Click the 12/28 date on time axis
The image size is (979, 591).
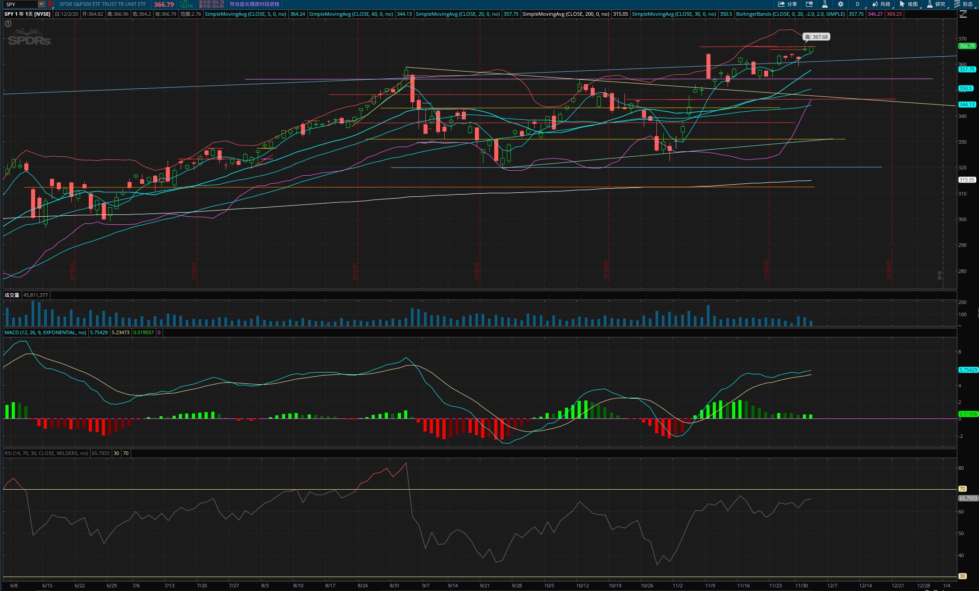coord(924,586)
